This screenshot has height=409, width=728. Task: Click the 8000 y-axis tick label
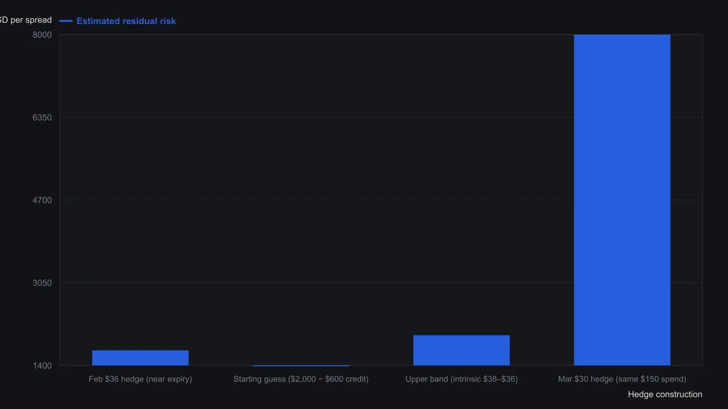tap(42, 35)
